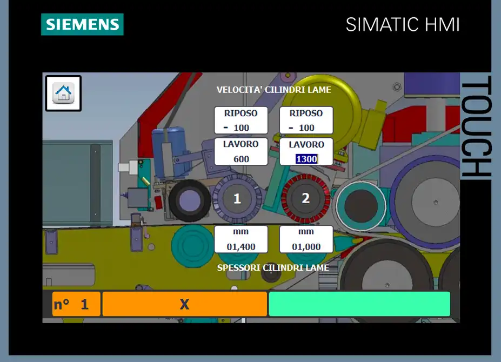
Task: Open the mm thickness field showing 01,000
Action: point(306,239)
